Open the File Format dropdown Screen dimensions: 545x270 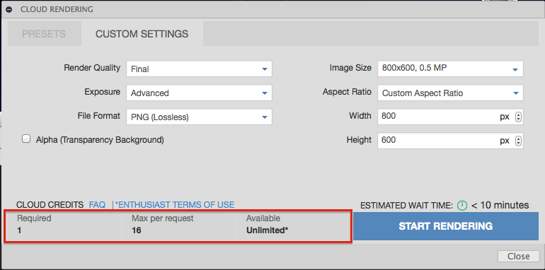pos(199,117)
